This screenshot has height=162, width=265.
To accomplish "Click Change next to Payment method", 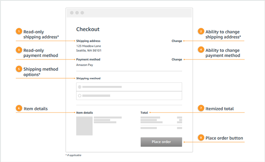I will pos(177,60).
